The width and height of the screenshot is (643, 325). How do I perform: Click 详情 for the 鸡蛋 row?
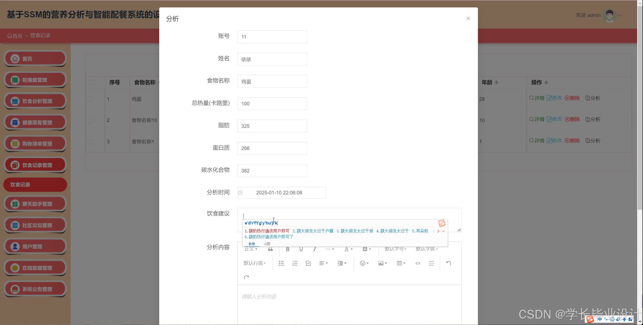537,98
